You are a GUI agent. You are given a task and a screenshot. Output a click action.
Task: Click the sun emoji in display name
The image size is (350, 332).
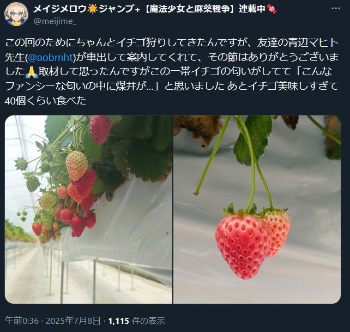(93, 9)
